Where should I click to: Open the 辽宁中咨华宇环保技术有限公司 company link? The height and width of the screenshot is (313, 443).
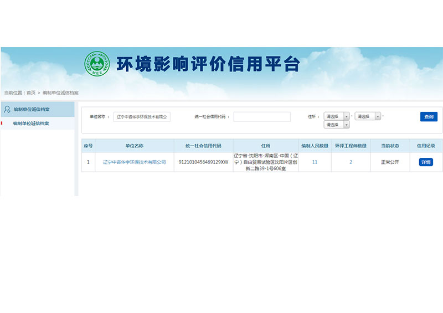point(134,162)
